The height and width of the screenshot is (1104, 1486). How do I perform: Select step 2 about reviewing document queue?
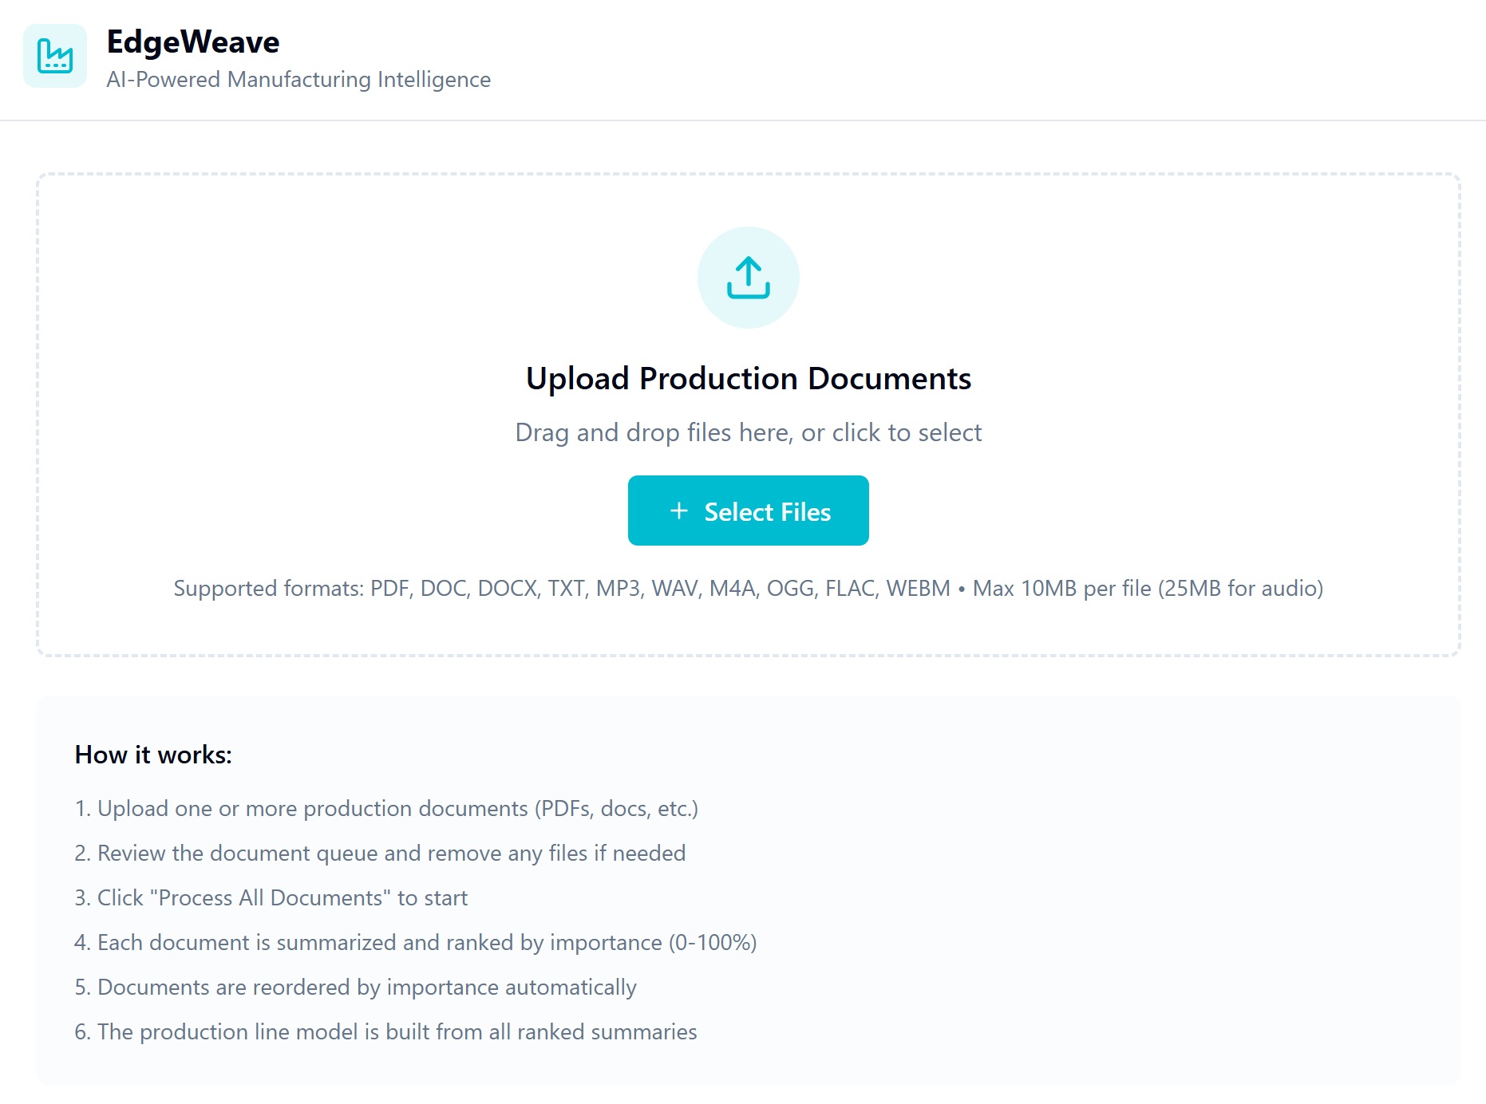[x=380, y=854]
